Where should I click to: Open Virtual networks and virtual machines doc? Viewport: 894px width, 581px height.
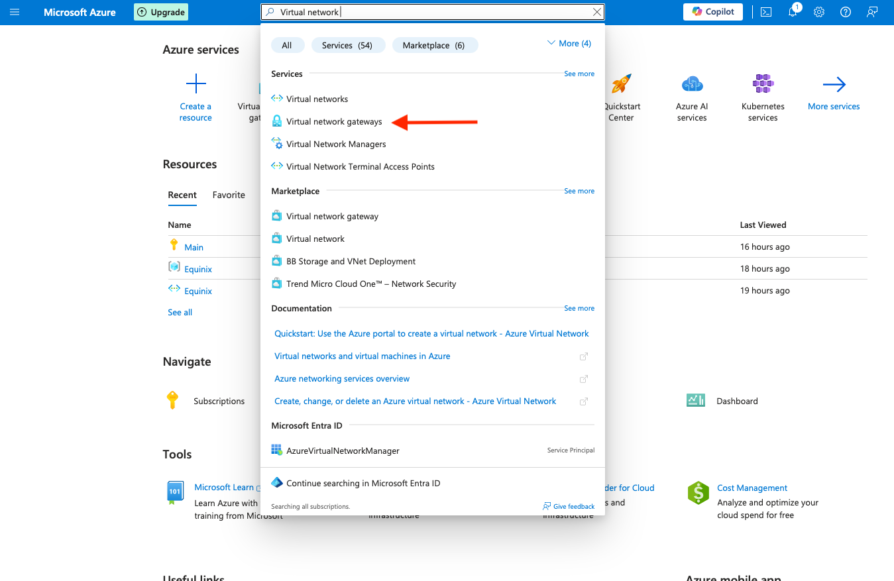[x=362, y=356]
